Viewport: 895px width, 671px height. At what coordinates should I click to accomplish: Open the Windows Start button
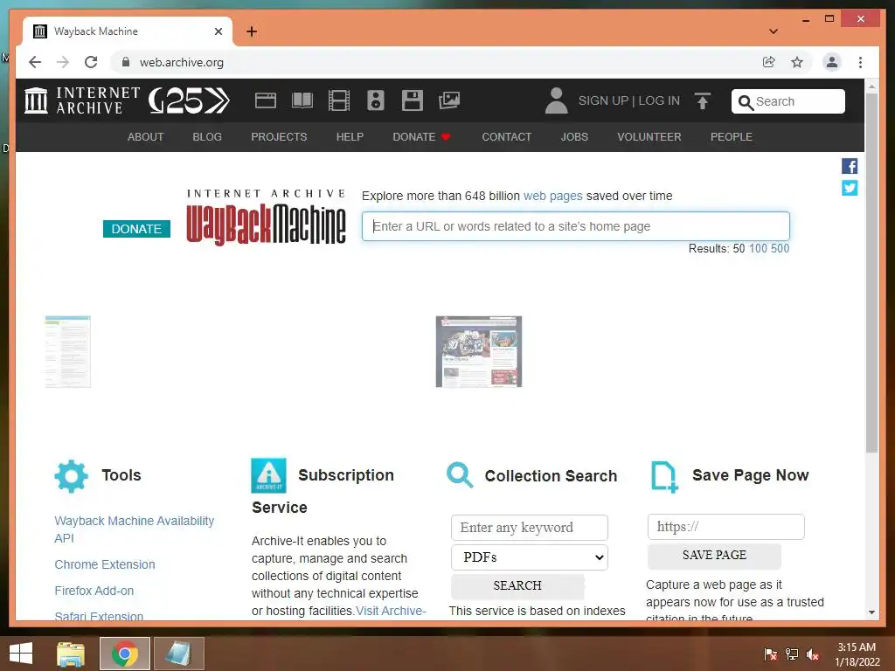click(21, 654)
